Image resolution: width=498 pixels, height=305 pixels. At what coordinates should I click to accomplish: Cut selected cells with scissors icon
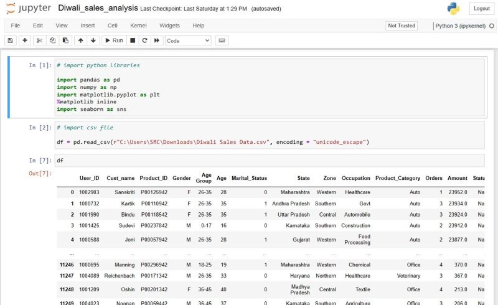40,40
